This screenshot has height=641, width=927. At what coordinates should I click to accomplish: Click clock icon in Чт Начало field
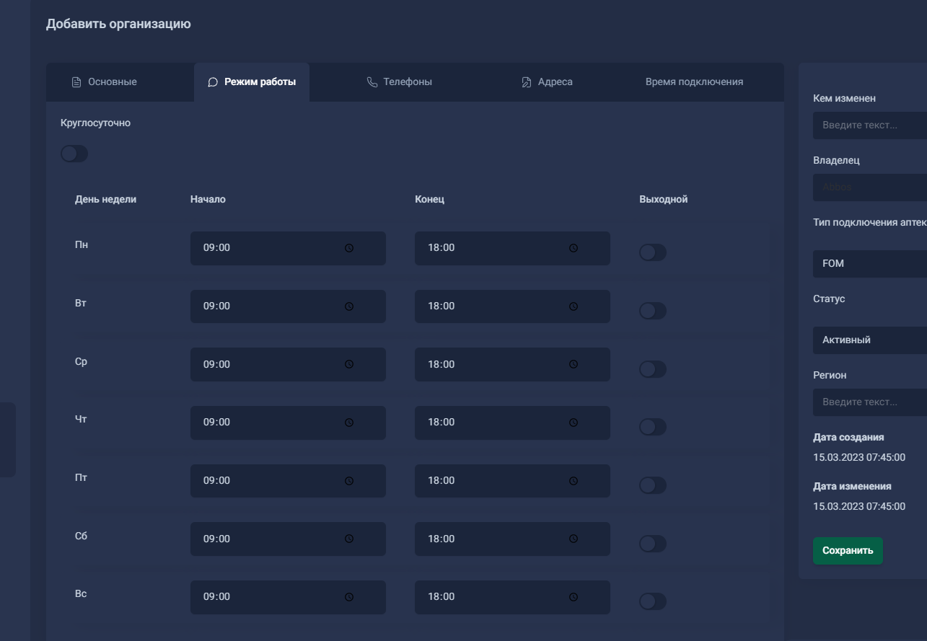[x=349, y=422]
